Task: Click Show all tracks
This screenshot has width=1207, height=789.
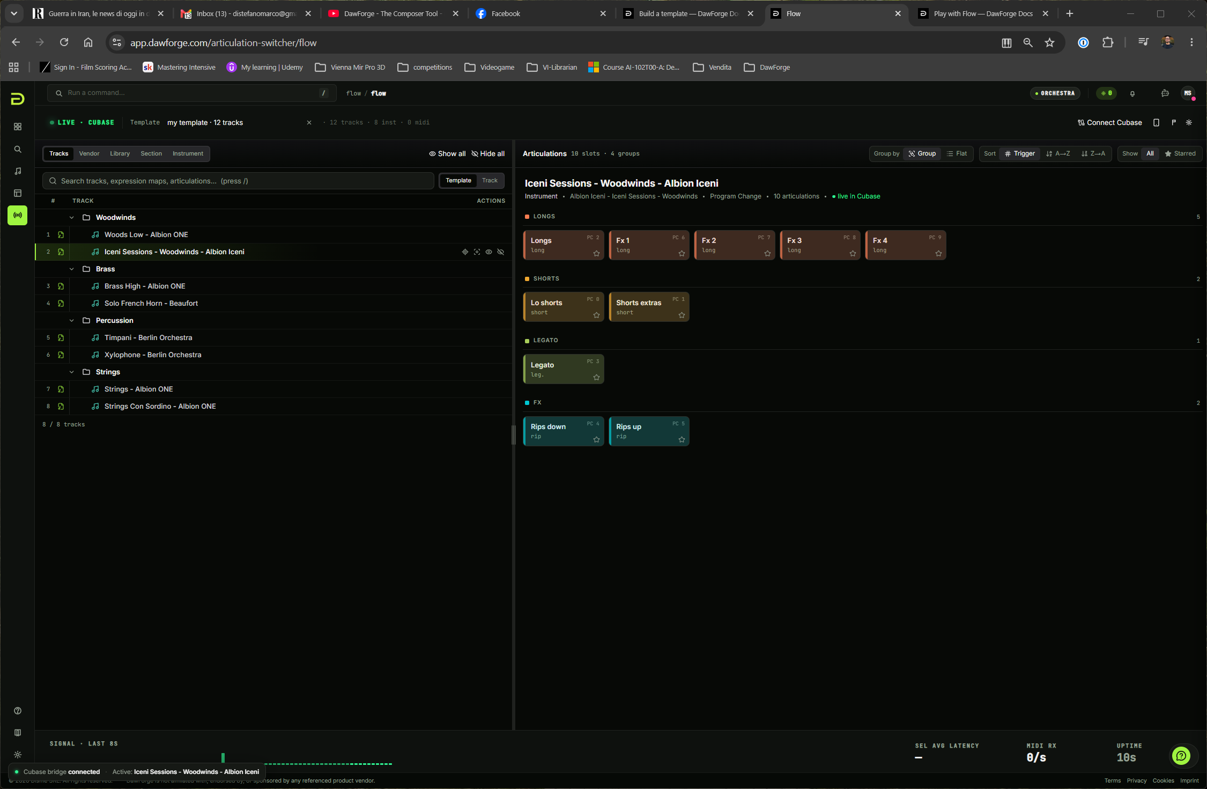Action: pos(447,154)
